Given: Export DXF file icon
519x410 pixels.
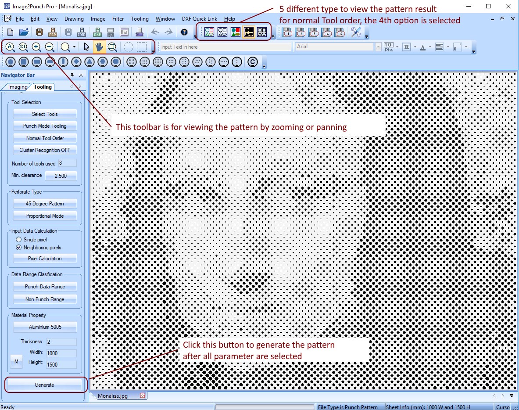Looking at the screenshot, I should tap(97, 32).
